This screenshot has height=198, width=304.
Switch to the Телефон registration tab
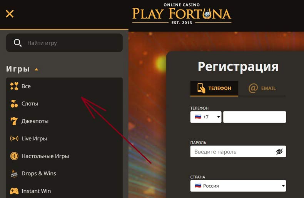point(214,88)
